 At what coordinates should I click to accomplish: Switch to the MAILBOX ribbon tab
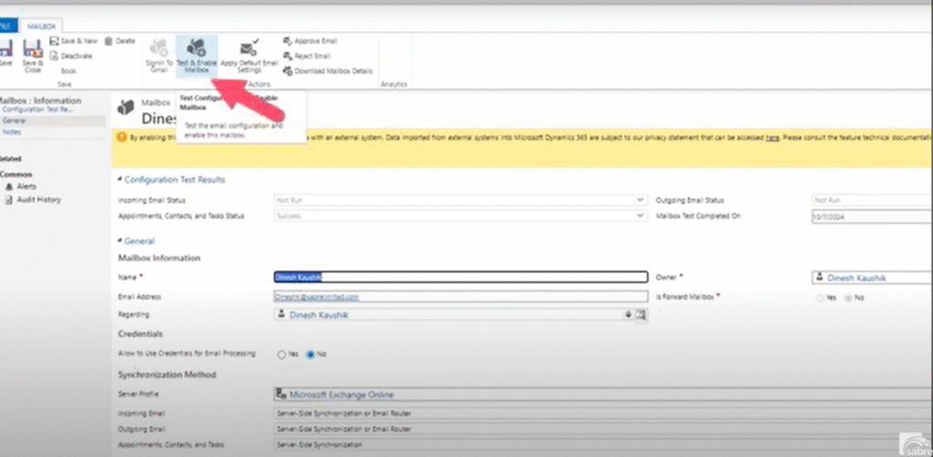(41, 27)
